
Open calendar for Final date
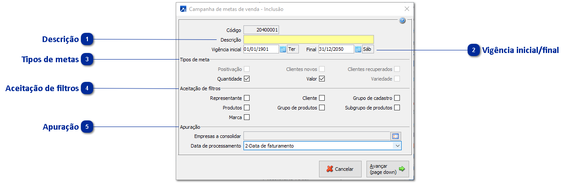[x=358, y=49]
